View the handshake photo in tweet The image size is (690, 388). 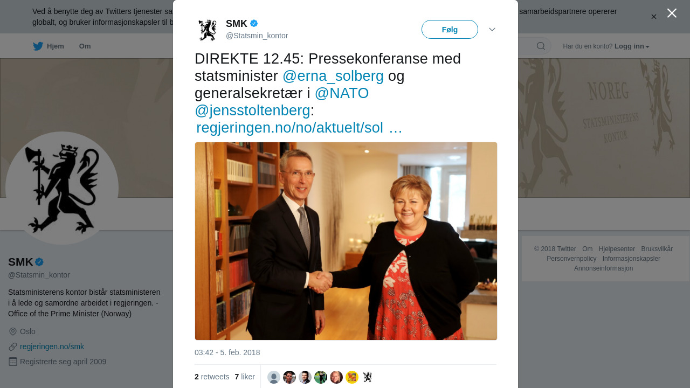pos(346,241)
